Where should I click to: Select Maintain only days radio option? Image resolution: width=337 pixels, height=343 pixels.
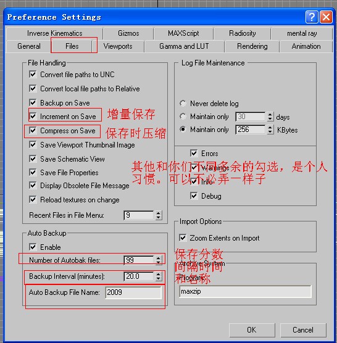click(x=183, y=117)
